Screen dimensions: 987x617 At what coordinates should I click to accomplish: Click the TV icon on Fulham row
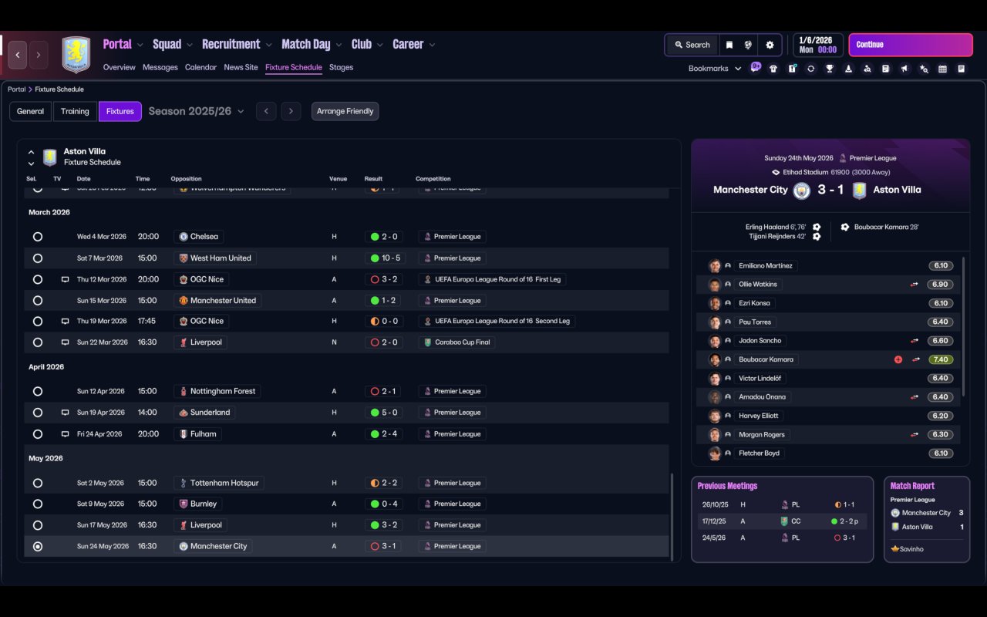tap(65, 434)
